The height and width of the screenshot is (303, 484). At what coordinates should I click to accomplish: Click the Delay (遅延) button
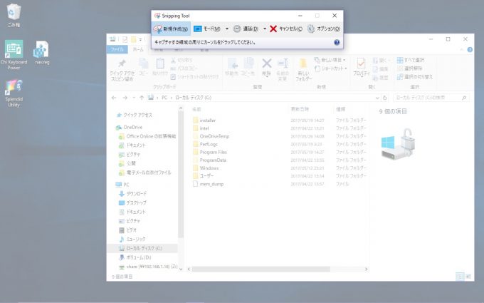(x=246, y=29)
